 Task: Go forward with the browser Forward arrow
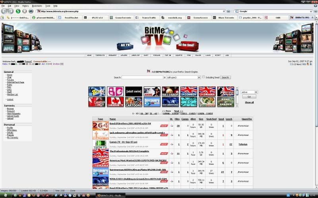click(10, 11)
